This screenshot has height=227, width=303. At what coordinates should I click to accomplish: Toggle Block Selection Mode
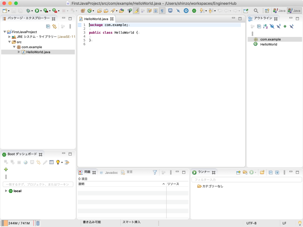click(156, 11)
